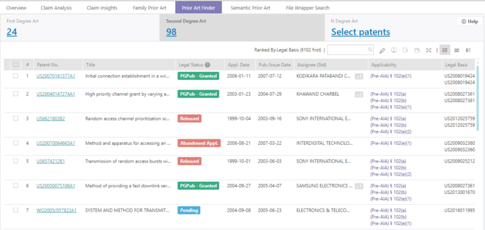Click Reissued badge in row 3

click(x=189, y=118)
